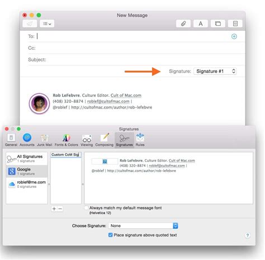Image resolution: width=265 pixels, height=260 pixels.
Task: Click roblef@cultofmac.com link in signature editor
Action: 167,166
